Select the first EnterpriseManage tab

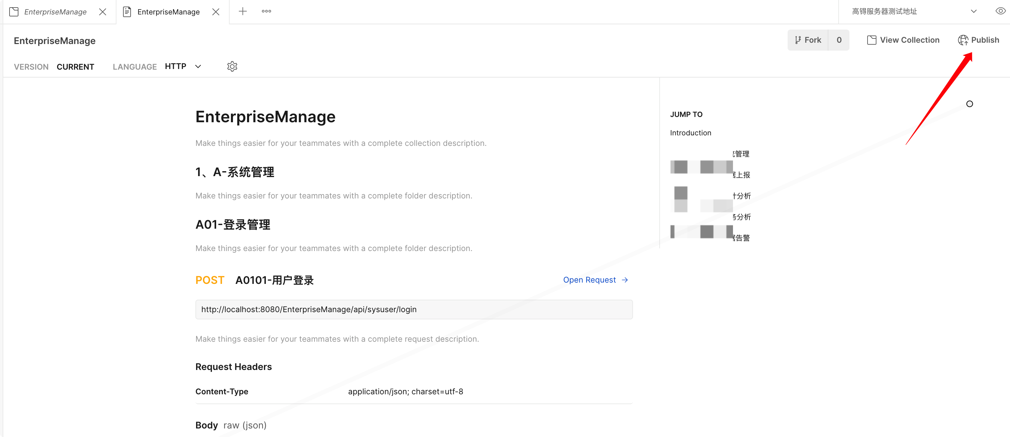coord(56,12)
